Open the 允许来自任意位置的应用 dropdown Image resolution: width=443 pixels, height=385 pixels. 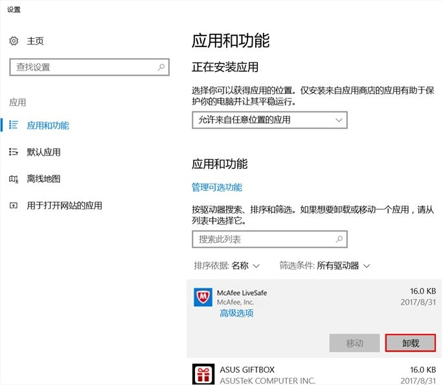pos(269,120)
